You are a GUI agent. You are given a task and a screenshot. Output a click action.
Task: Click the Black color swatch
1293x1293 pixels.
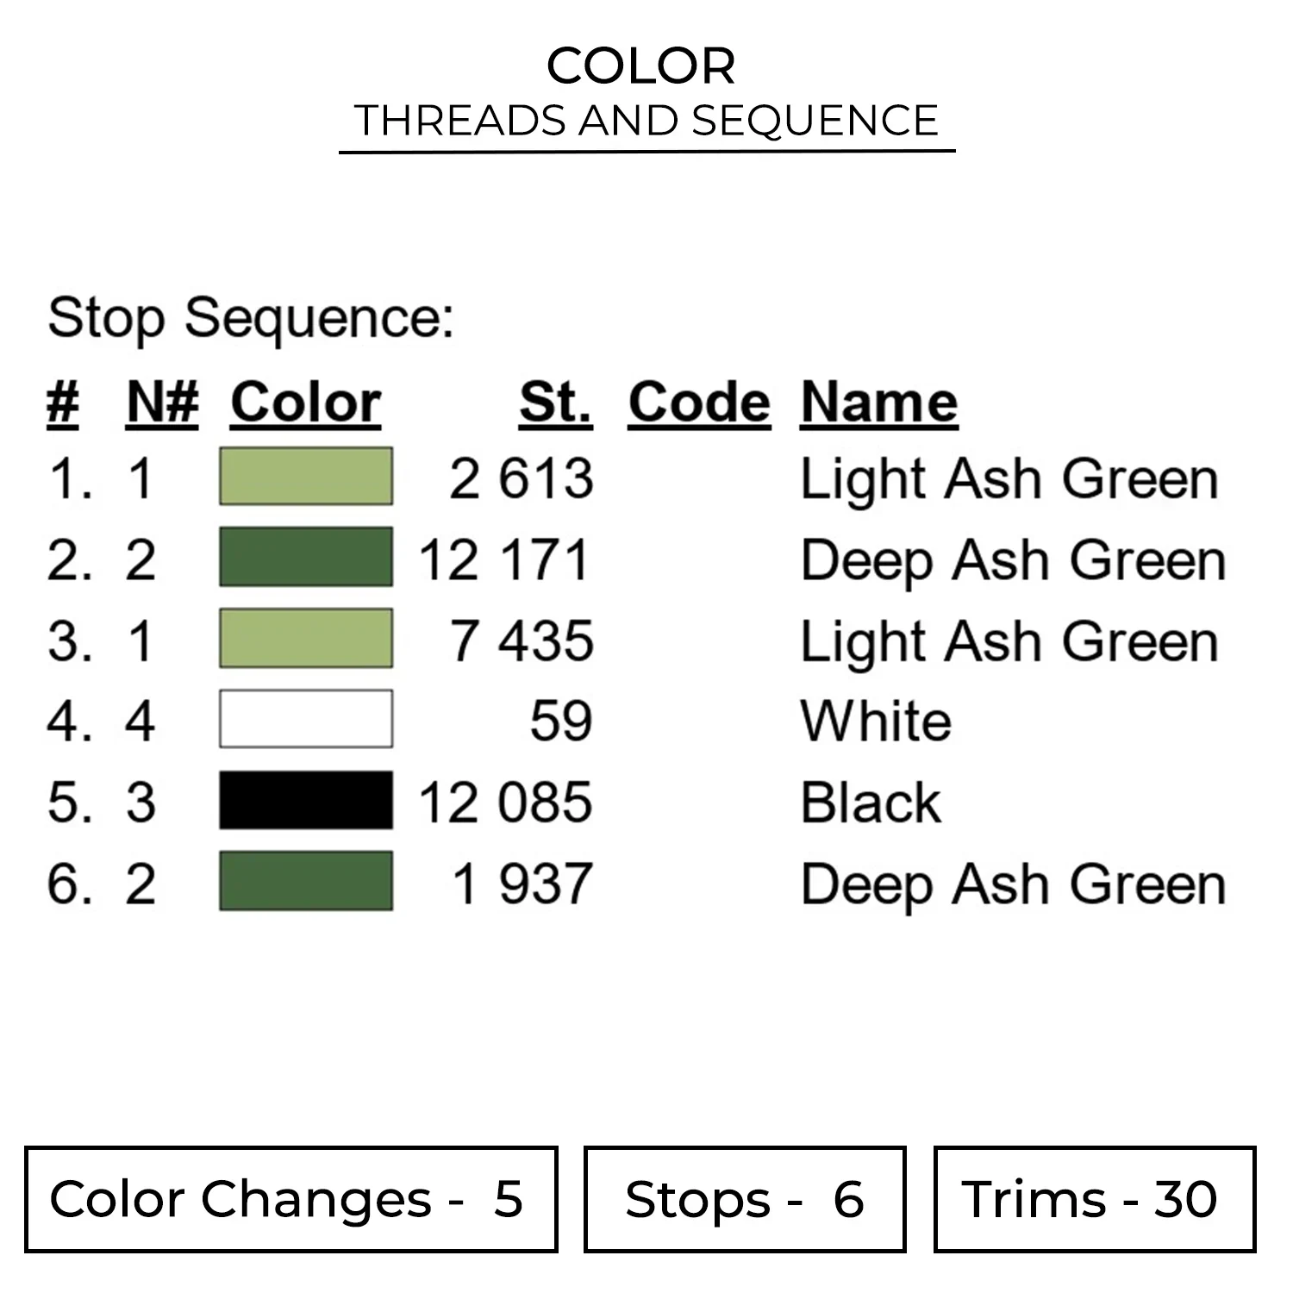[x=306, y=800]
